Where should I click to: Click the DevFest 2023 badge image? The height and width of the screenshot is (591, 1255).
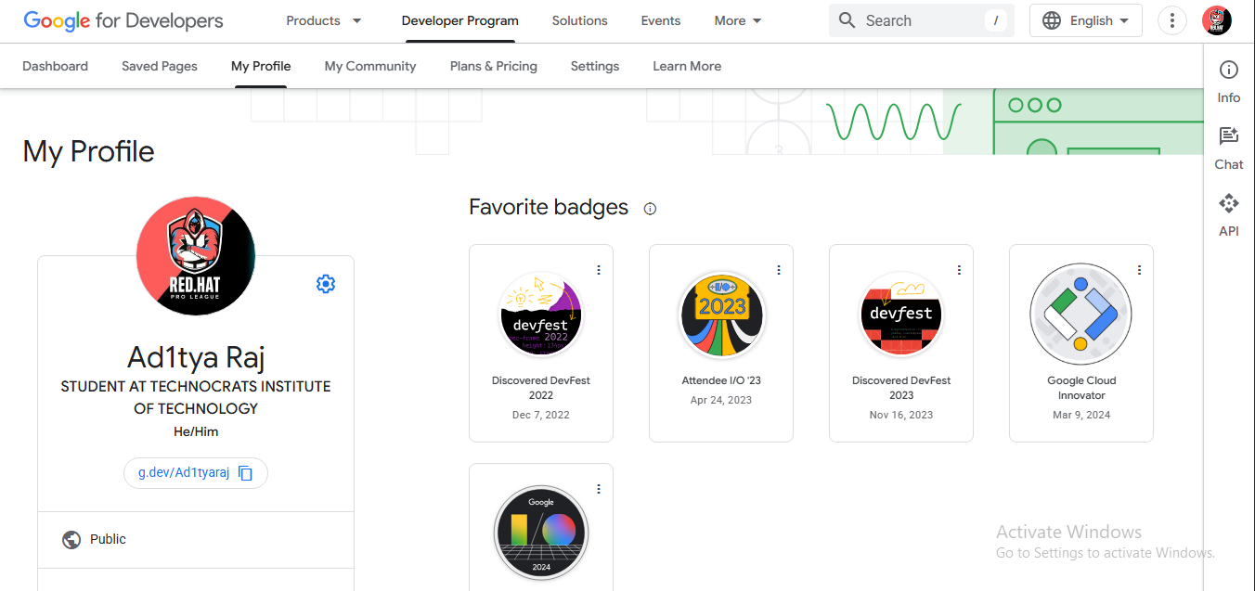(x=901, y=315)
